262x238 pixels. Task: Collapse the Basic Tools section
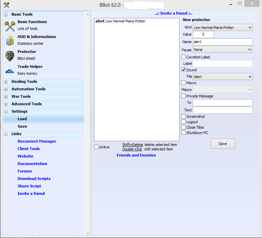(x=6, y=15)
